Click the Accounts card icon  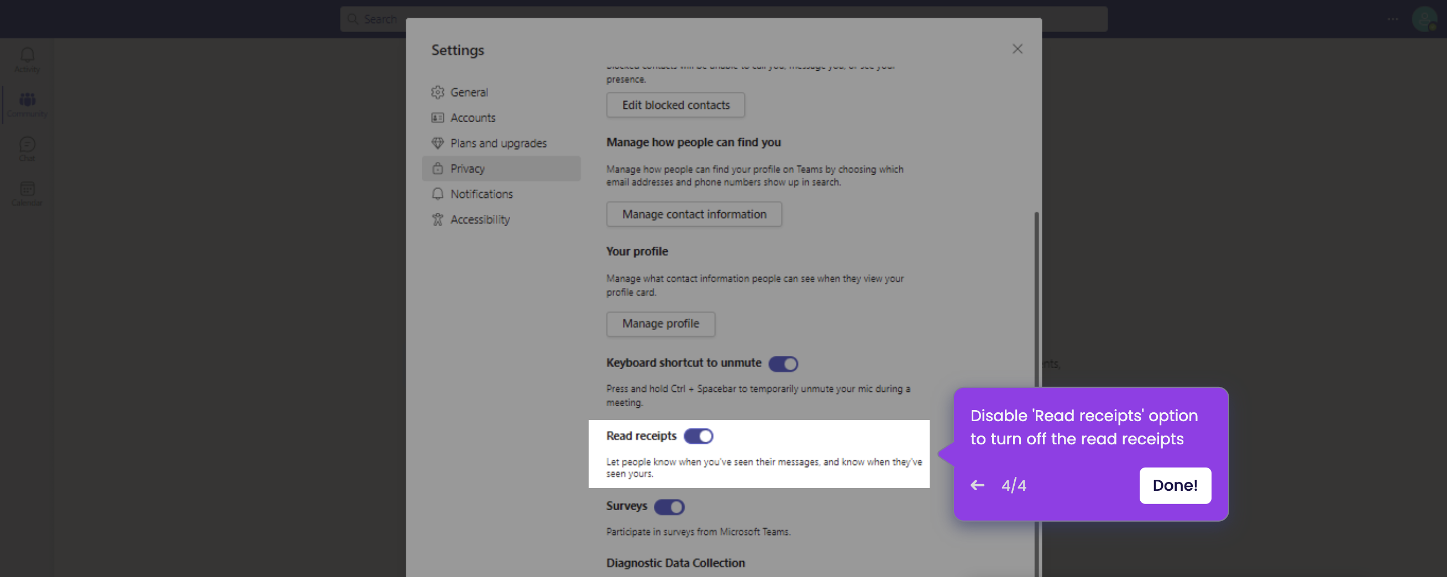pyautogui.click(x=438, y=117)
